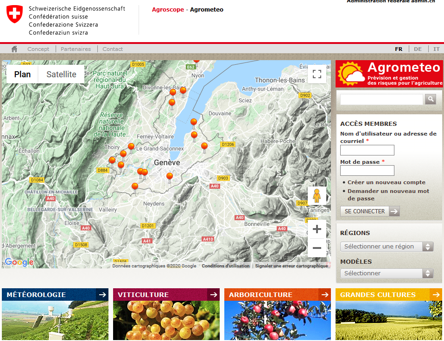The width and height of the screenshot is (444, 341).
Task: Select the station marker south of Genève
Action: 170,177
